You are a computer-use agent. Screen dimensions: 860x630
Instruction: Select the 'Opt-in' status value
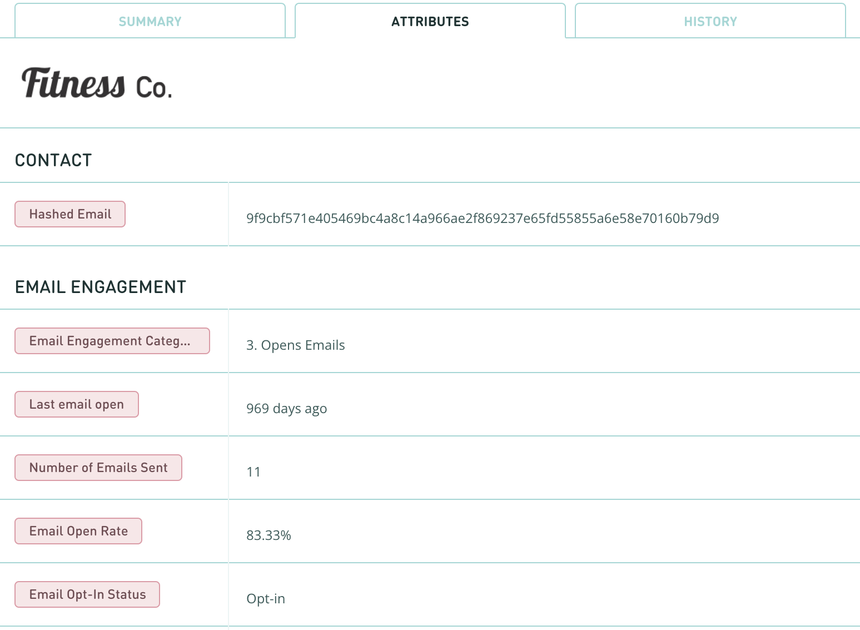pyautogui.click(x=266, y=599)
